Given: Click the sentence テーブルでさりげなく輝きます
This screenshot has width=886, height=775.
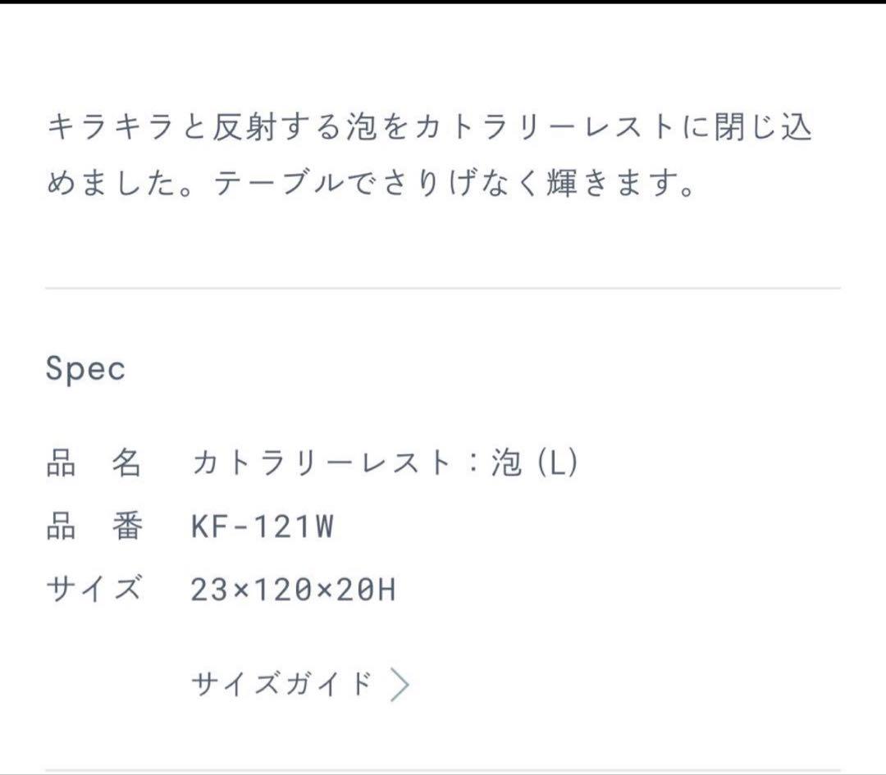Looking at the screenshot, I should pos(454,185).
